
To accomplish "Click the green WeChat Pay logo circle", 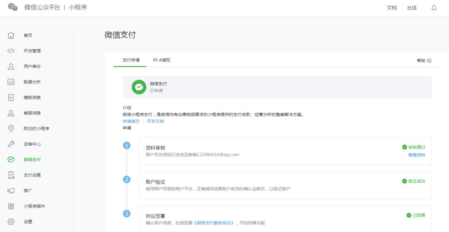I will (139, 87).
